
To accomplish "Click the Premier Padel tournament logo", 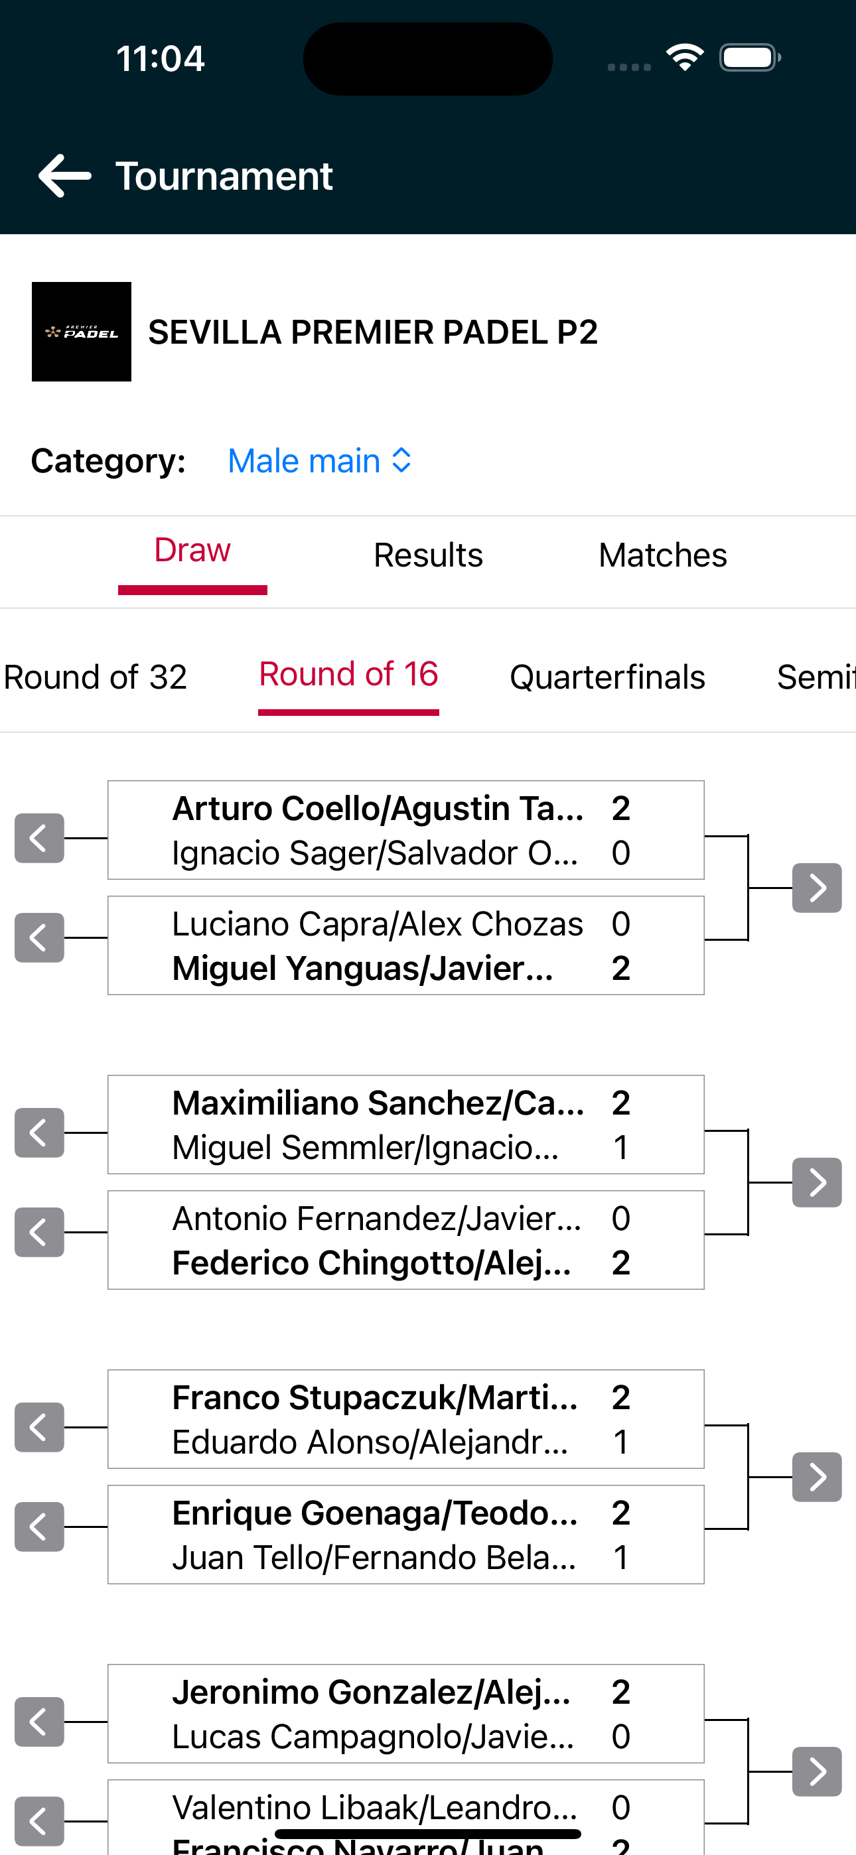I will pos(82,331).
